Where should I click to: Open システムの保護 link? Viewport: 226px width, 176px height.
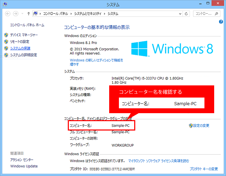pyautogui.click(x=20, y=48)
